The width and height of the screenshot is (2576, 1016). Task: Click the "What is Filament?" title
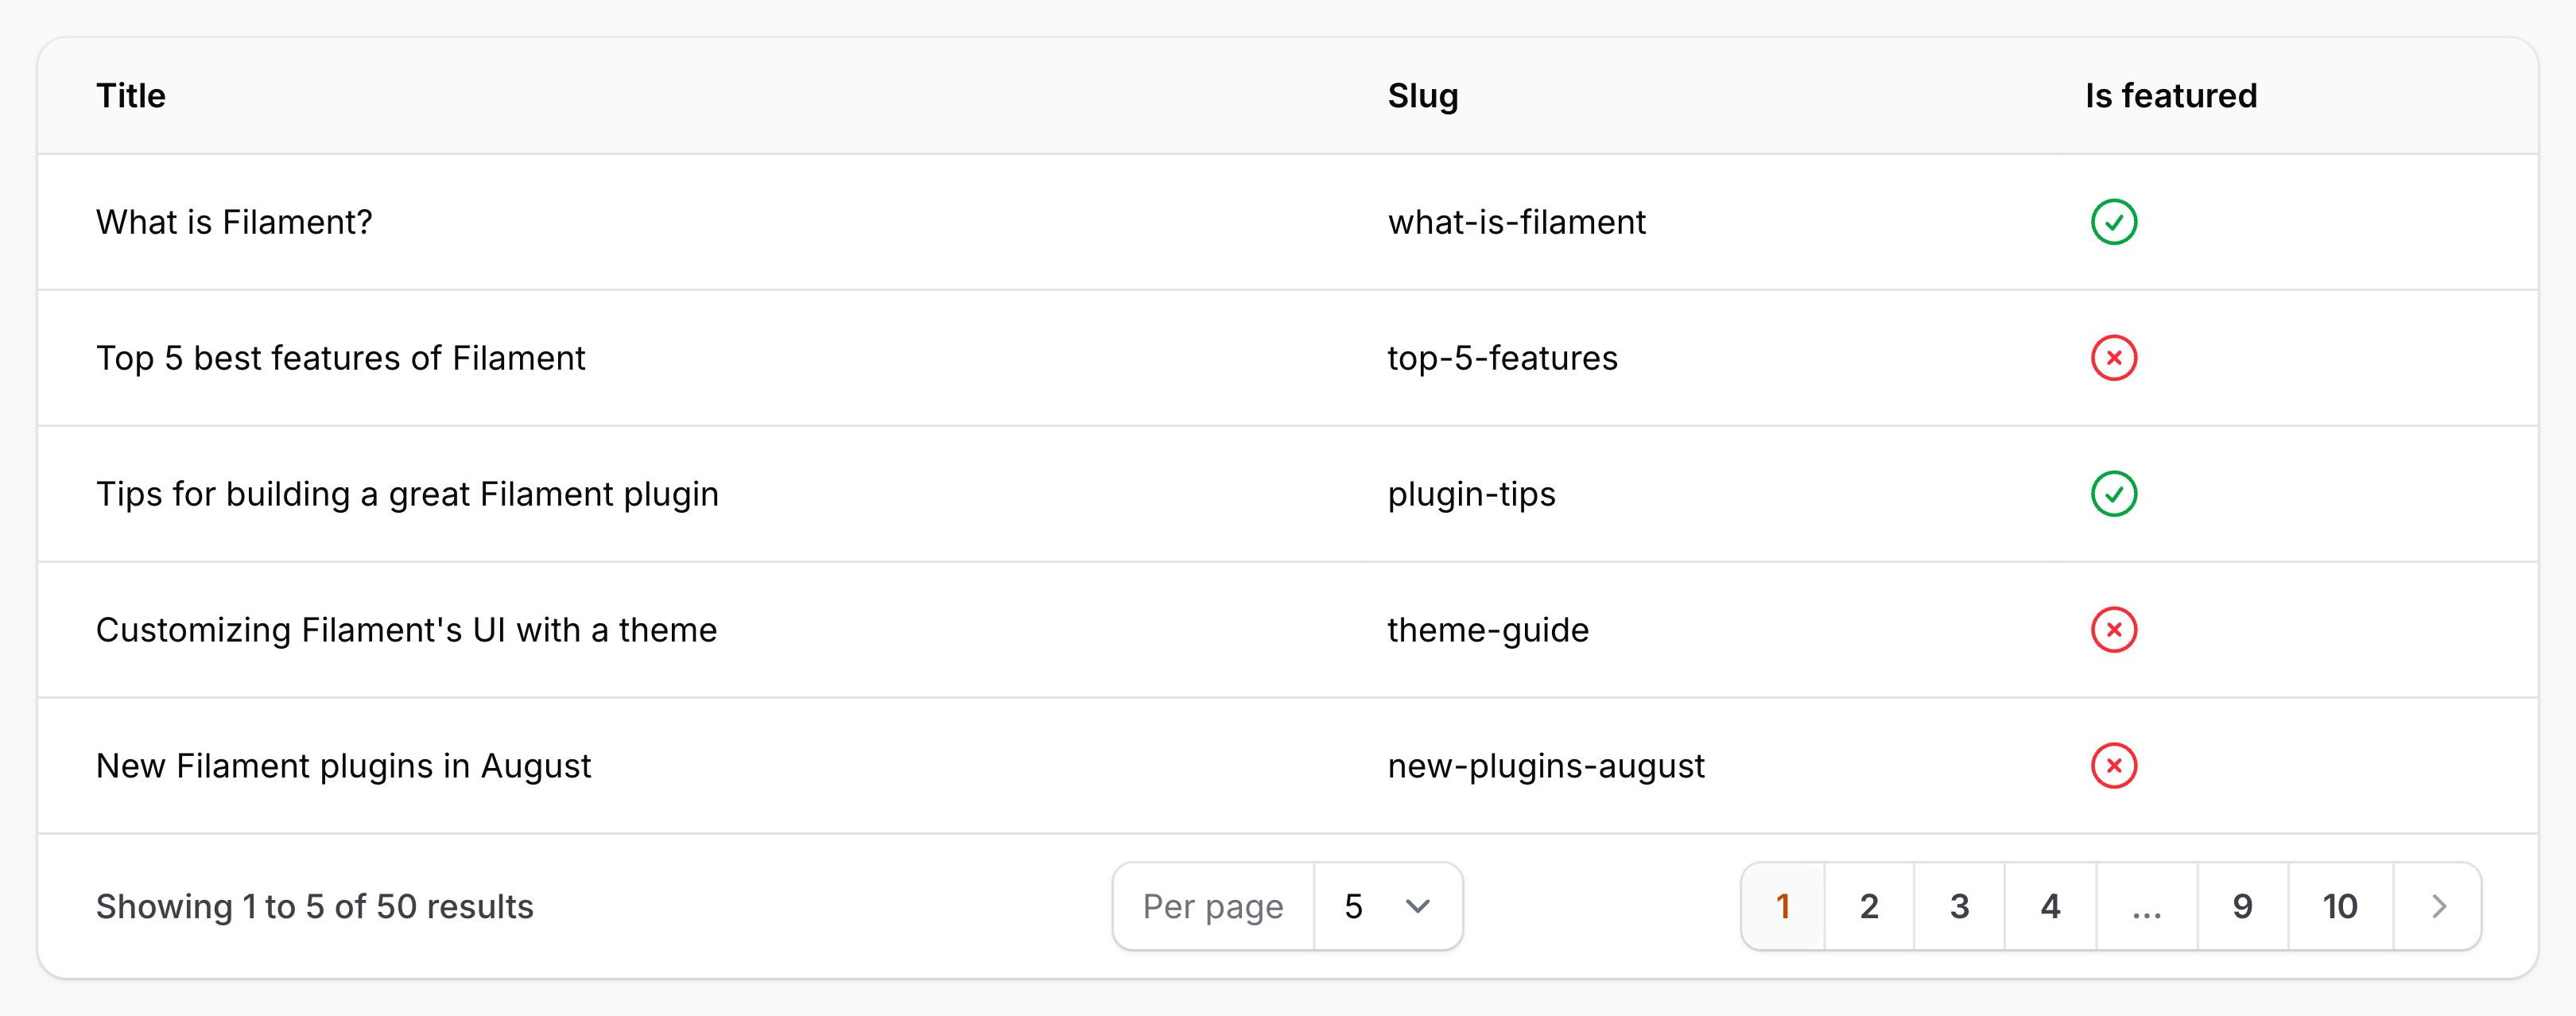coord(234,222)
